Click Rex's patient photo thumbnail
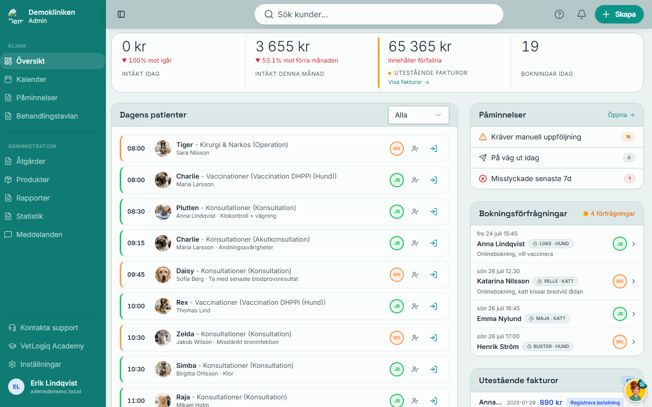The width and height of the screenshot is (652, 407). (x=163, y=306)
